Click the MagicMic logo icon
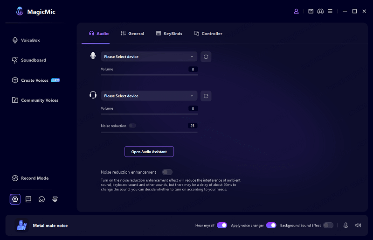The image size is (373, 240). (x=20, y=11)
